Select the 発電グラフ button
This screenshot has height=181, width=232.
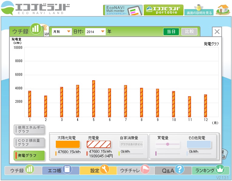click(29, 156)
